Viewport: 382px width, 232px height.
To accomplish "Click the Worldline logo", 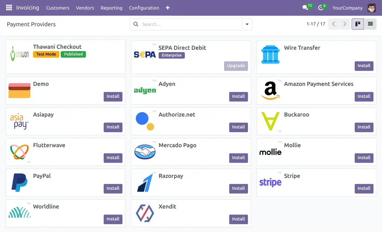I will pos(19,212).
